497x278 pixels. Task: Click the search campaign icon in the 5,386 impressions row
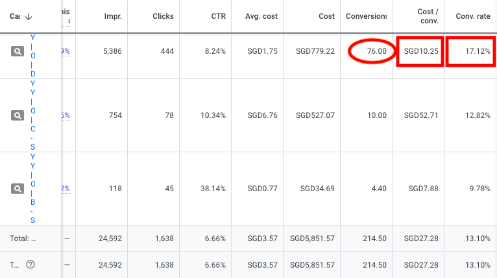(18, 51)
